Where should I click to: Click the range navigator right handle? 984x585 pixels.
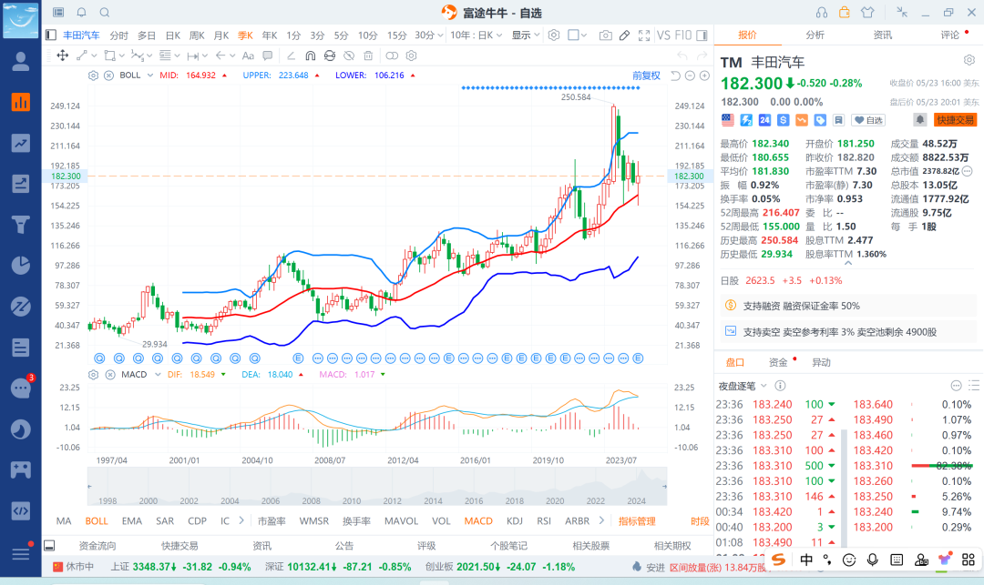[x=664, y=486]
